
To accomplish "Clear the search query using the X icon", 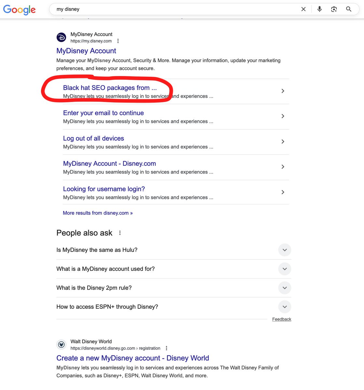I will (303, 9).
